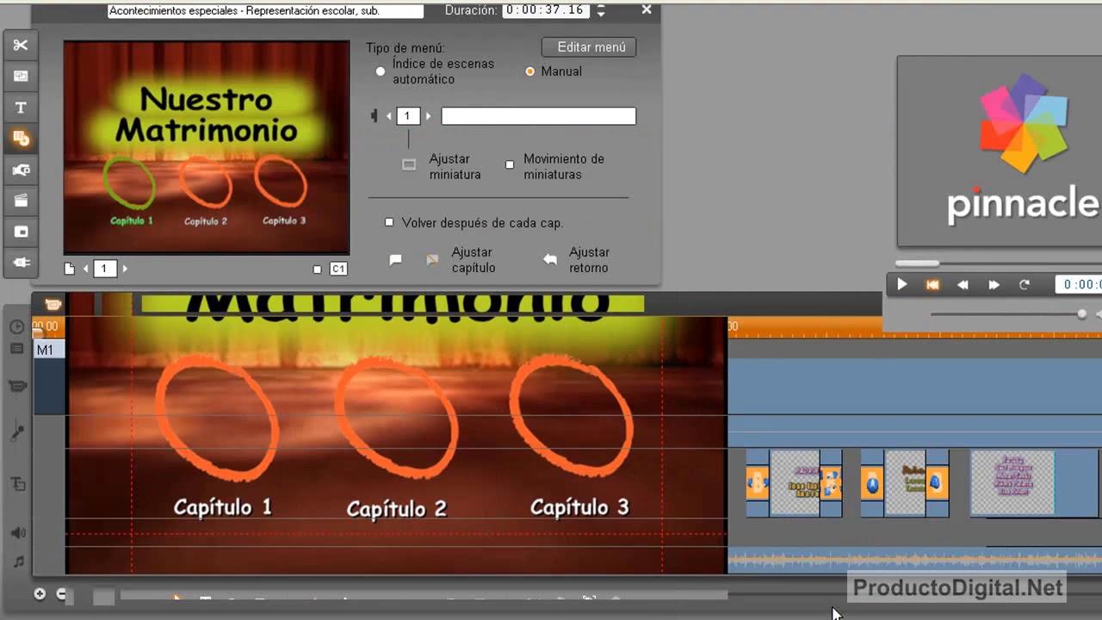
Task: Click the sound effects speaker track icon
Action: click(17, 533)
